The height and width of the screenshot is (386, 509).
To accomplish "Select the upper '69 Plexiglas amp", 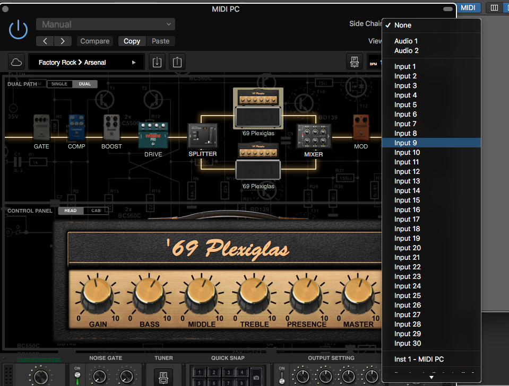I will [258, 108].
